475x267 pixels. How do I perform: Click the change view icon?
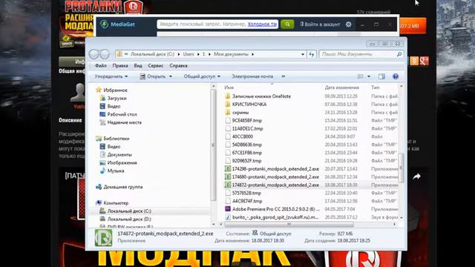pyautogui.click(x=360, y=76)
